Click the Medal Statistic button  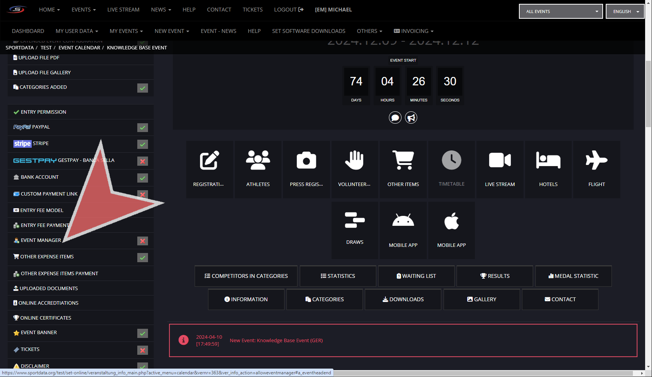[573, 276]
